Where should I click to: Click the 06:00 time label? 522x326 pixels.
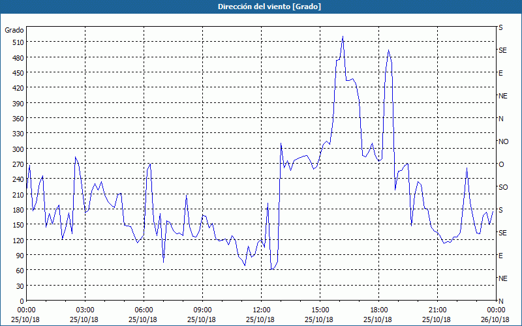tap(144, 310)
